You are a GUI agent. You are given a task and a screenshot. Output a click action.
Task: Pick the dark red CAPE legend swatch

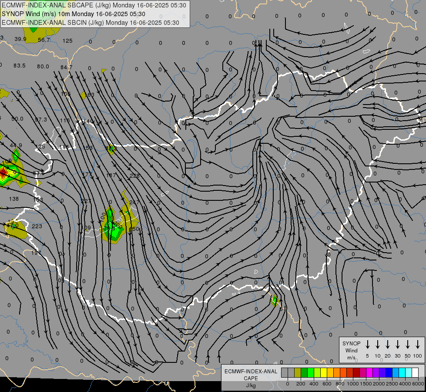click(x=356, y=372)
